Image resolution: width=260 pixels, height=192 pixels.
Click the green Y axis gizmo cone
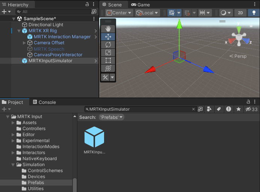click(239, 30)
